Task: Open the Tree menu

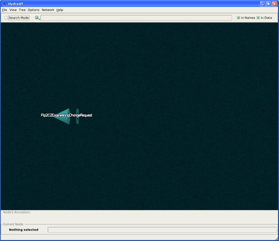Action: click(22, 10)
